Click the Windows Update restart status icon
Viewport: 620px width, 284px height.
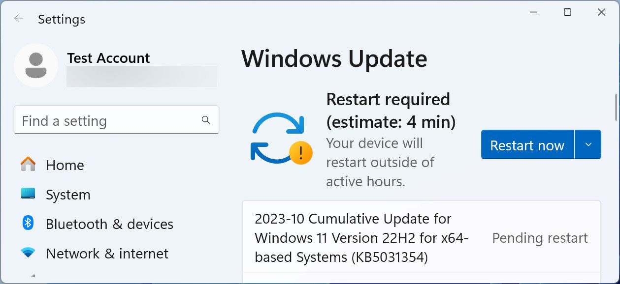(281, 138)
